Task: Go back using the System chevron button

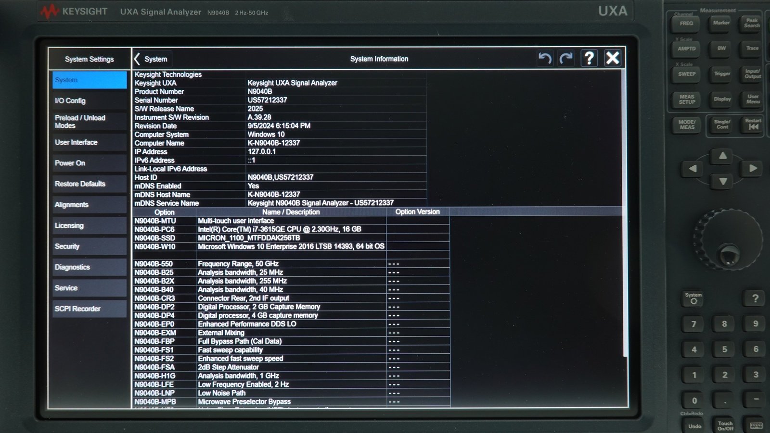Action: click(152, 59)
